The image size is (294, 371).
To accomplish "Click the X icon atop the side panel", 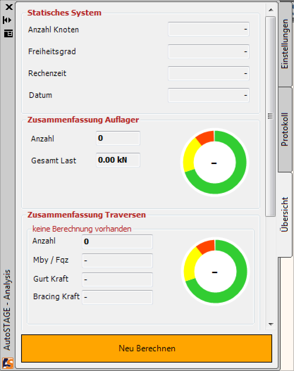I will pos(8,7).
